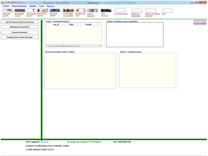Viewport: 208px width, 156px height.
Task: Click inside the Renewal reminder before 30days list
Action: tap(80, 71)
